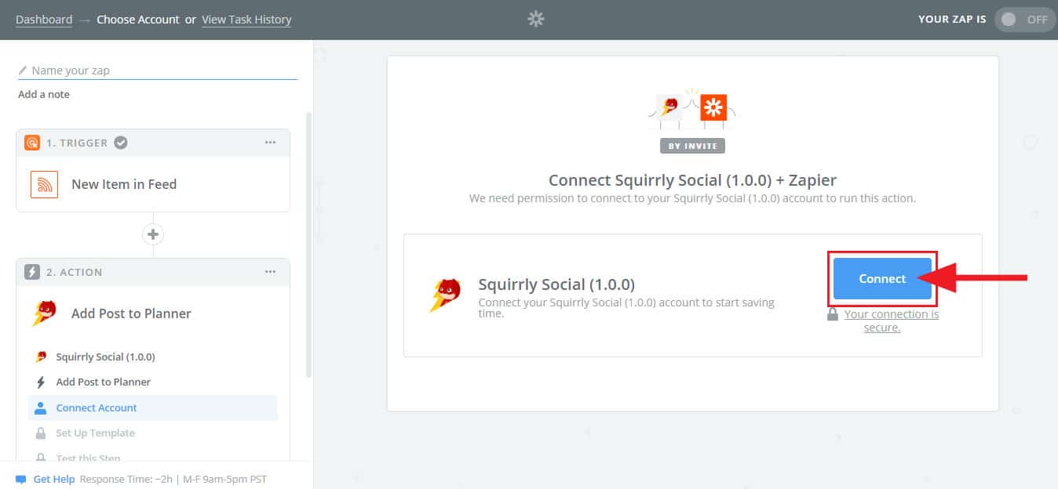
Task: Go to the Dashboard link
Action: coord(44,20)
